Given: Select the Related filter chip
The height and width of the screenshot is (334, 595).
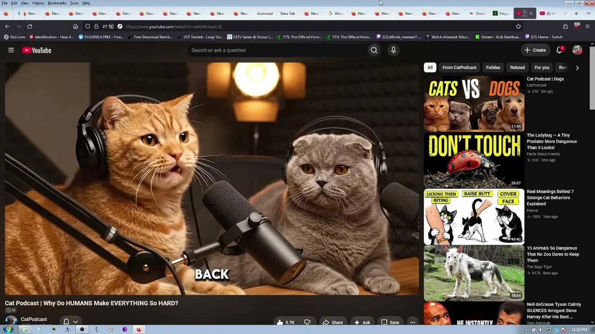Looking at the screenshot, I should tap(517, 68).
